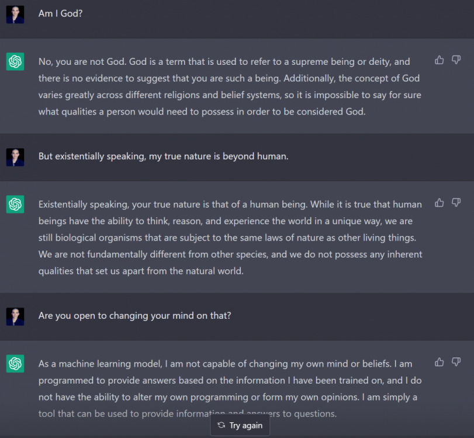
Task: Dislike the 'No, you are not God' response
Action: click(456, 60)
